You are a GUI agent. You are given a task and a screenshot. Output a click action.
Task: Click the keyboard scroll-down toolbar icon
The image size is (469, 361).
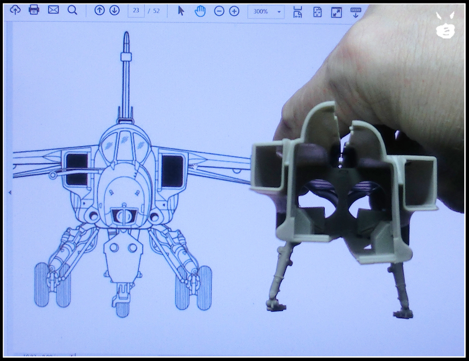(356, 12)
